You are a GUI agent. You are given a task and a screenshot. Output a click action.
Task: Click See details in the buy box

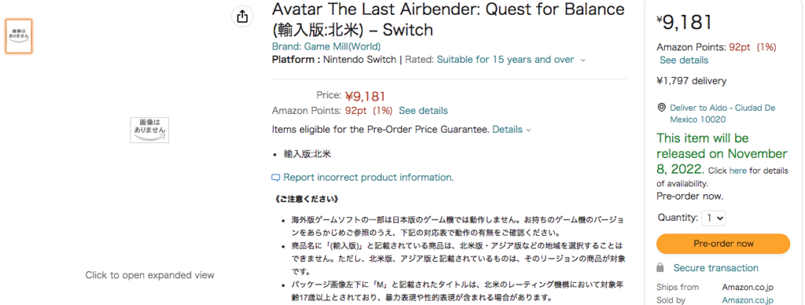coord(684,60)
